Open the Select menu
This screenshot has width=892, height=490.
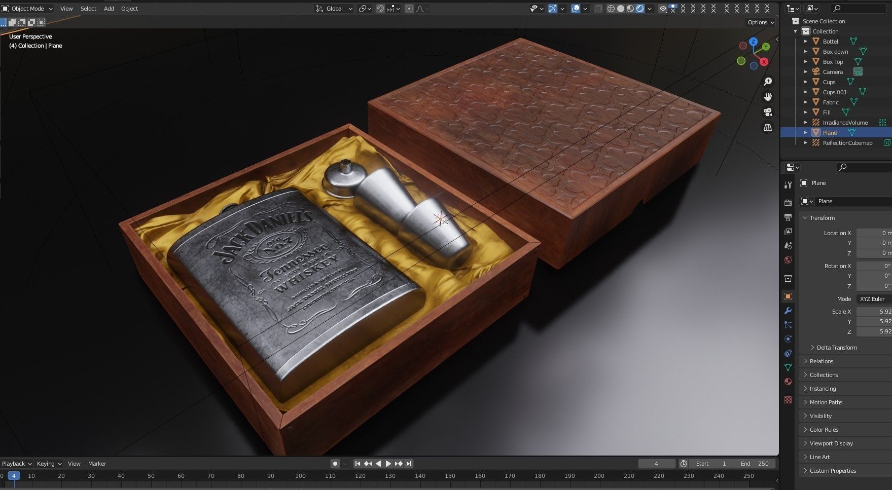[x=88, y=9]
